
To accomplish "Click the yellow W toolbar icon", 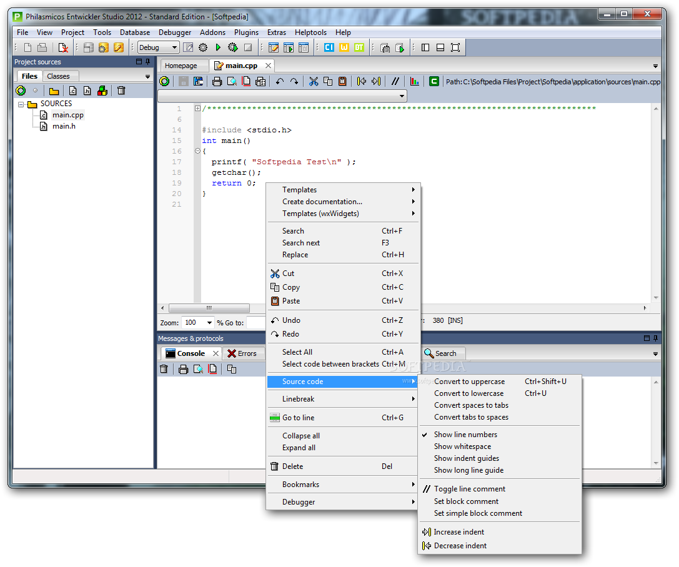I will [x=344, y=47].
